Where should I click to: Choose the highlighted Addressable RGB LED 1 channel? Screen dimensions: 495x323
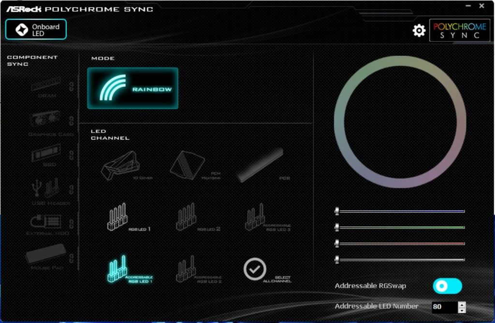[130, 269]
